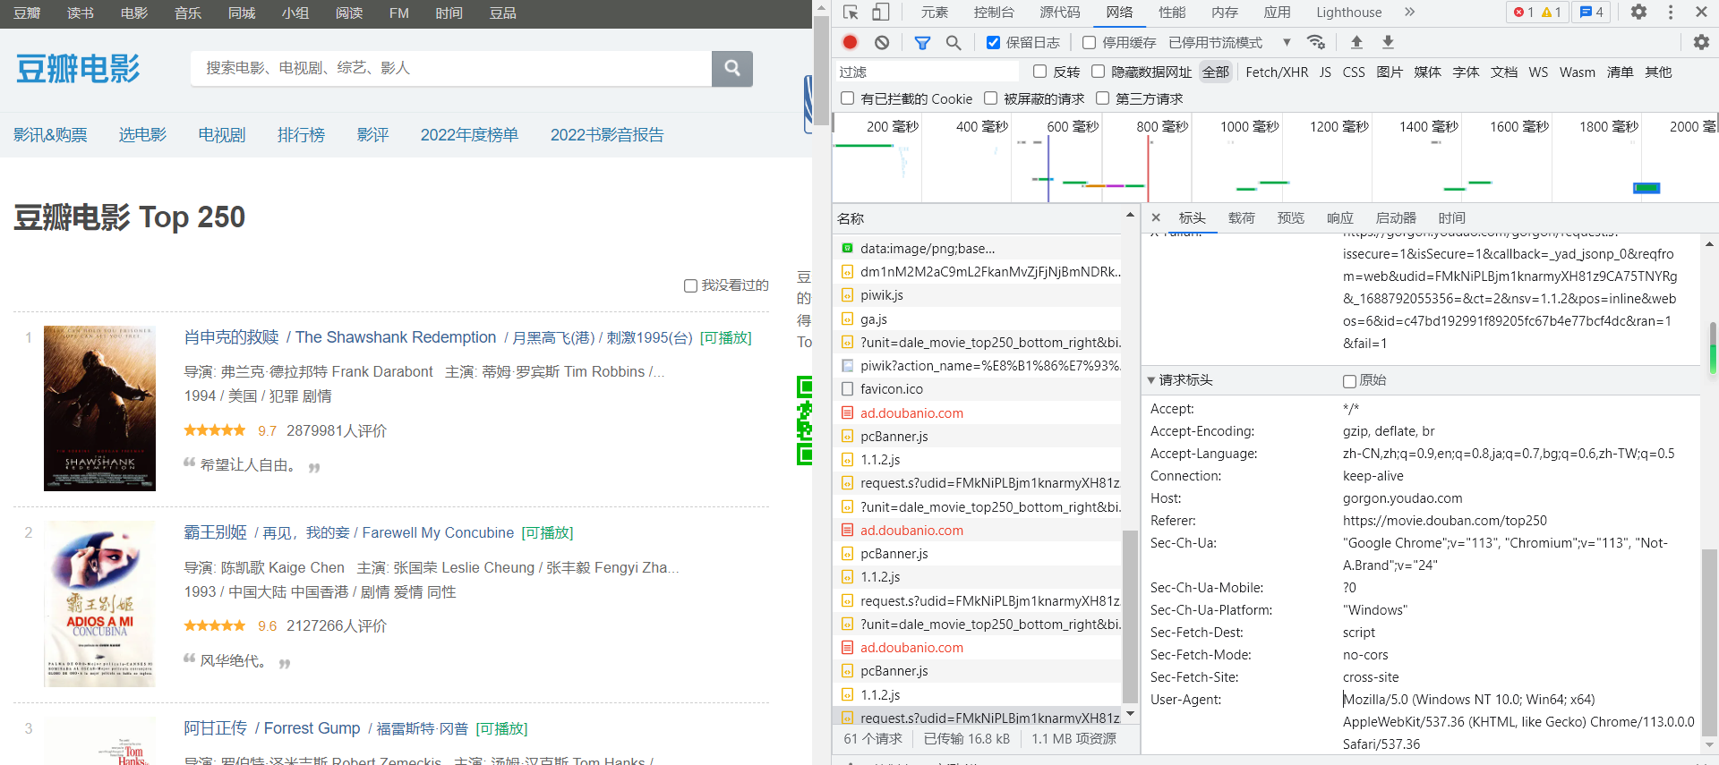Check the Raw request headers checkbox
The height and width of the screenshot is (765, 1719).
(x=1349, y=381)
